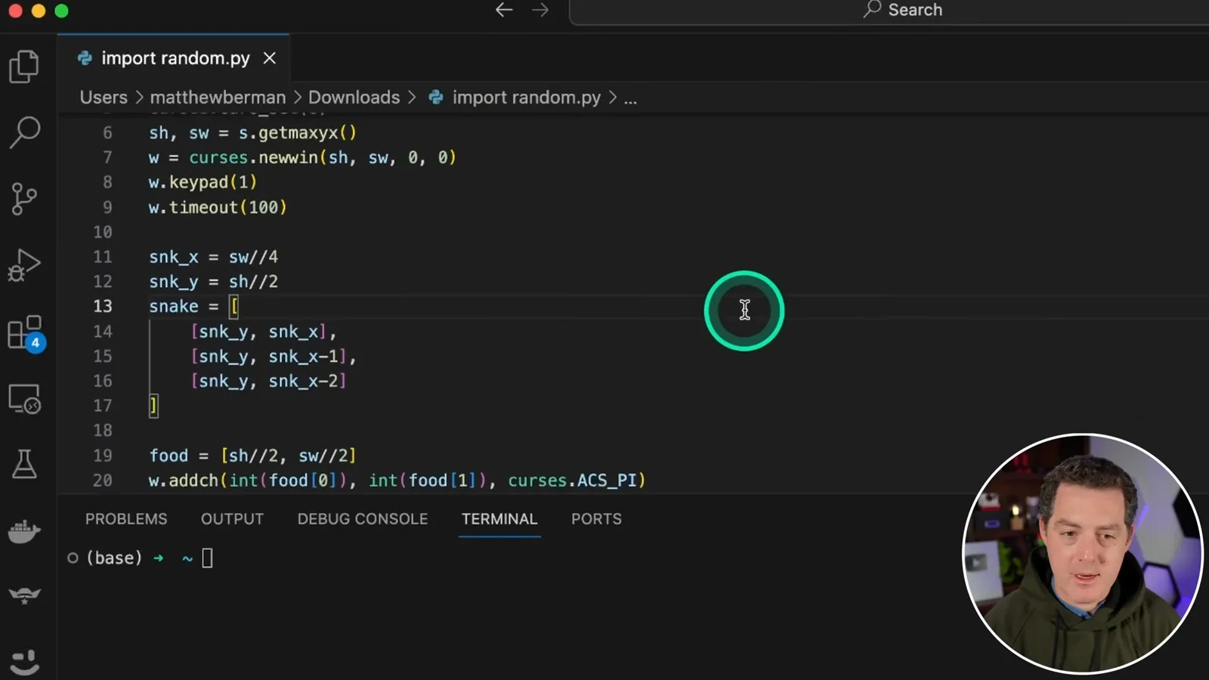This screenshot has width=1209, height=680.
Task: Switch to the OUTPUT panel tab
Action: coord(232,519)
